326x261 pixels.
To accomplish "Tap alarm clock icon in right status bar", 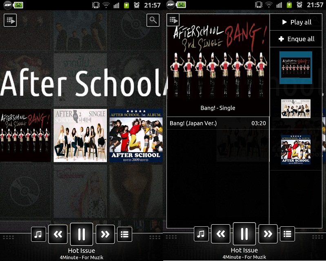I will 299,5.
